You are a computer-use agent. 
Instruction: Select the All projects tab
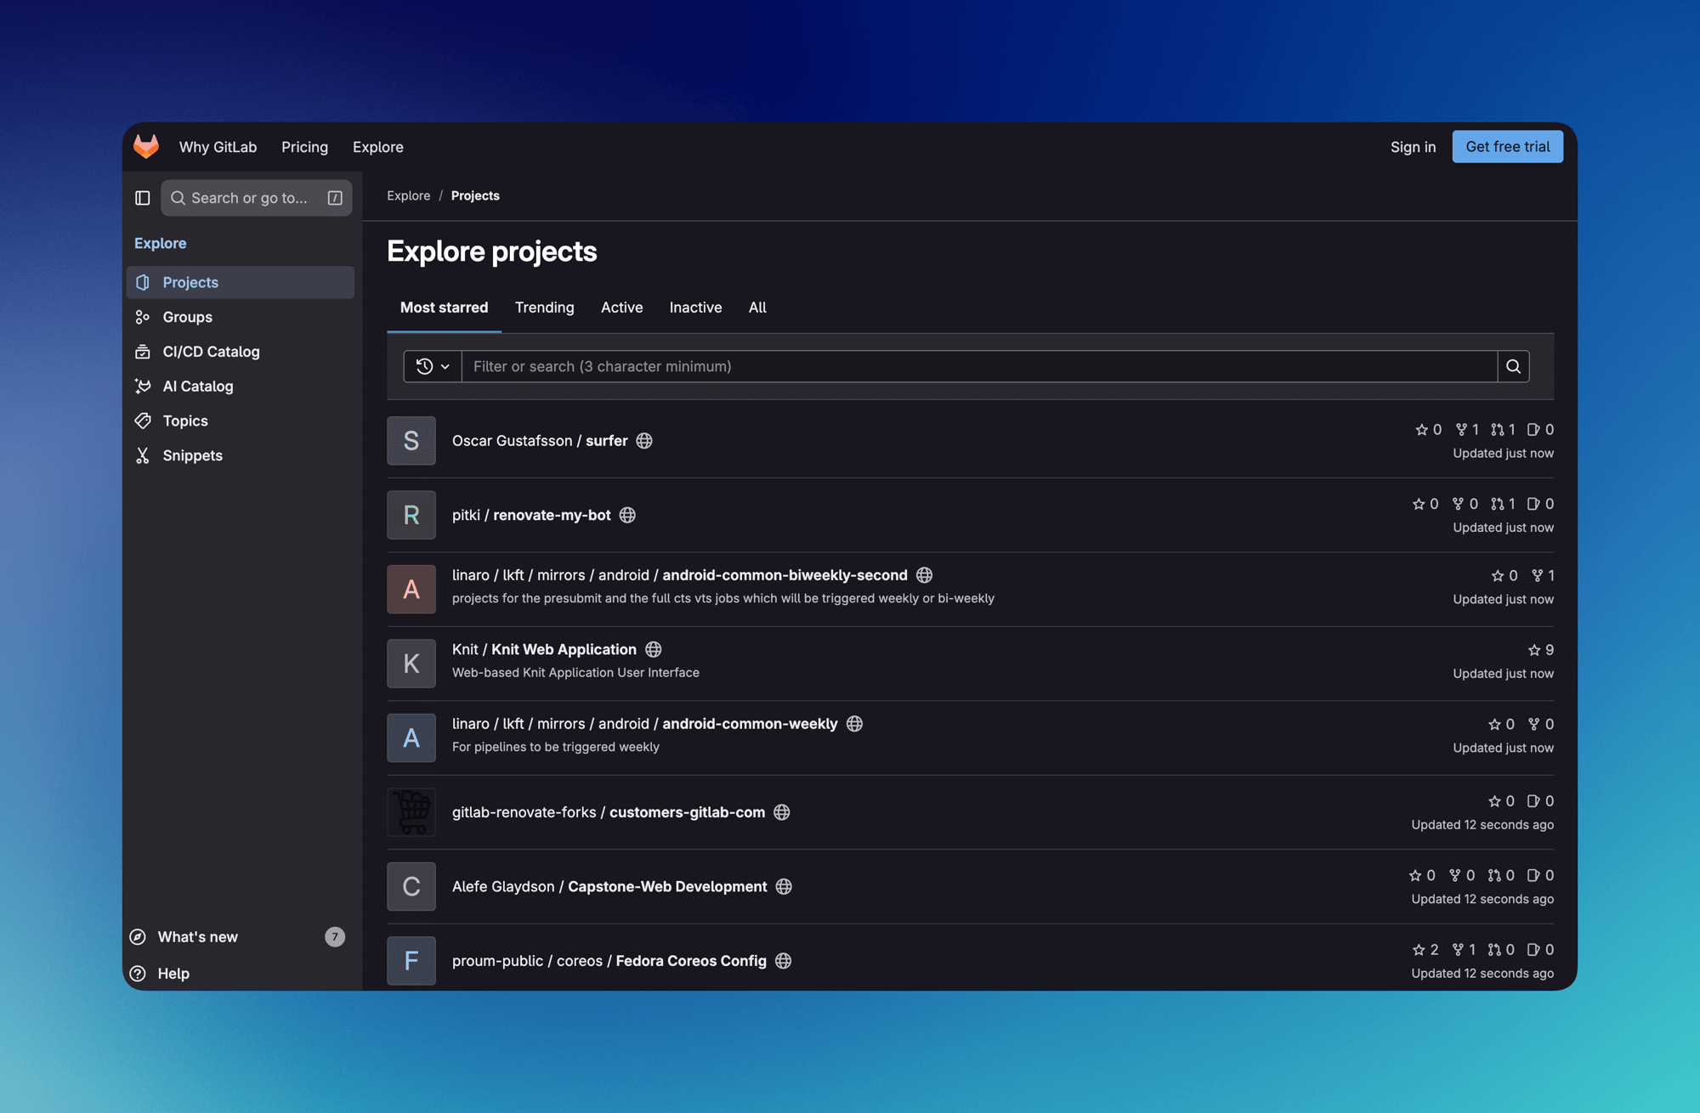coord(756,308)
